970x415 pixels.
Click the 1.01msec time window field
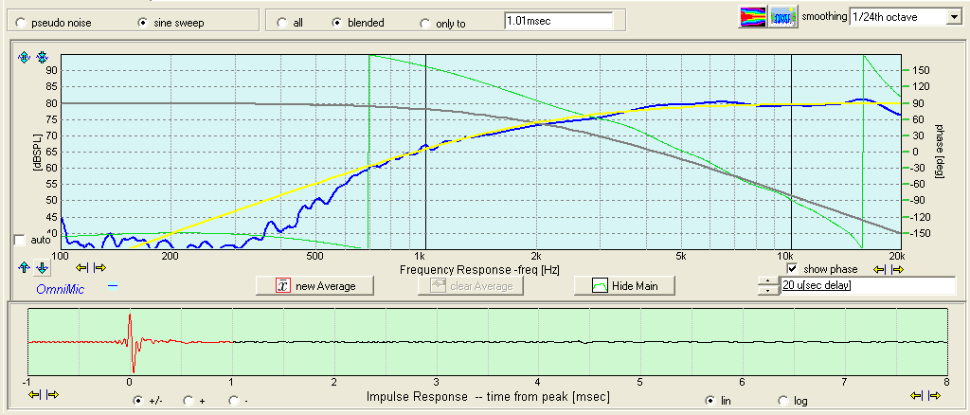[558, 19]
